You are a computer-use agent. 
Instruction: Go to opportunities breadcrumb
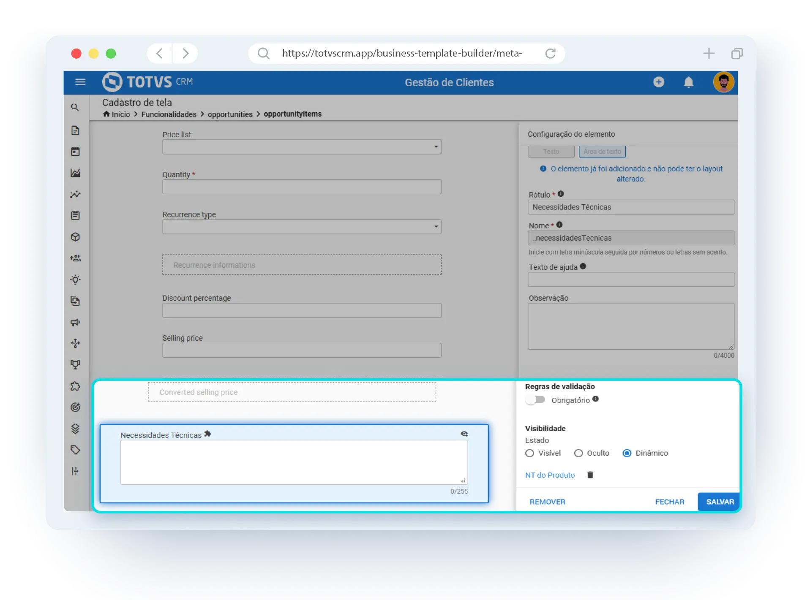coord(230,114)
